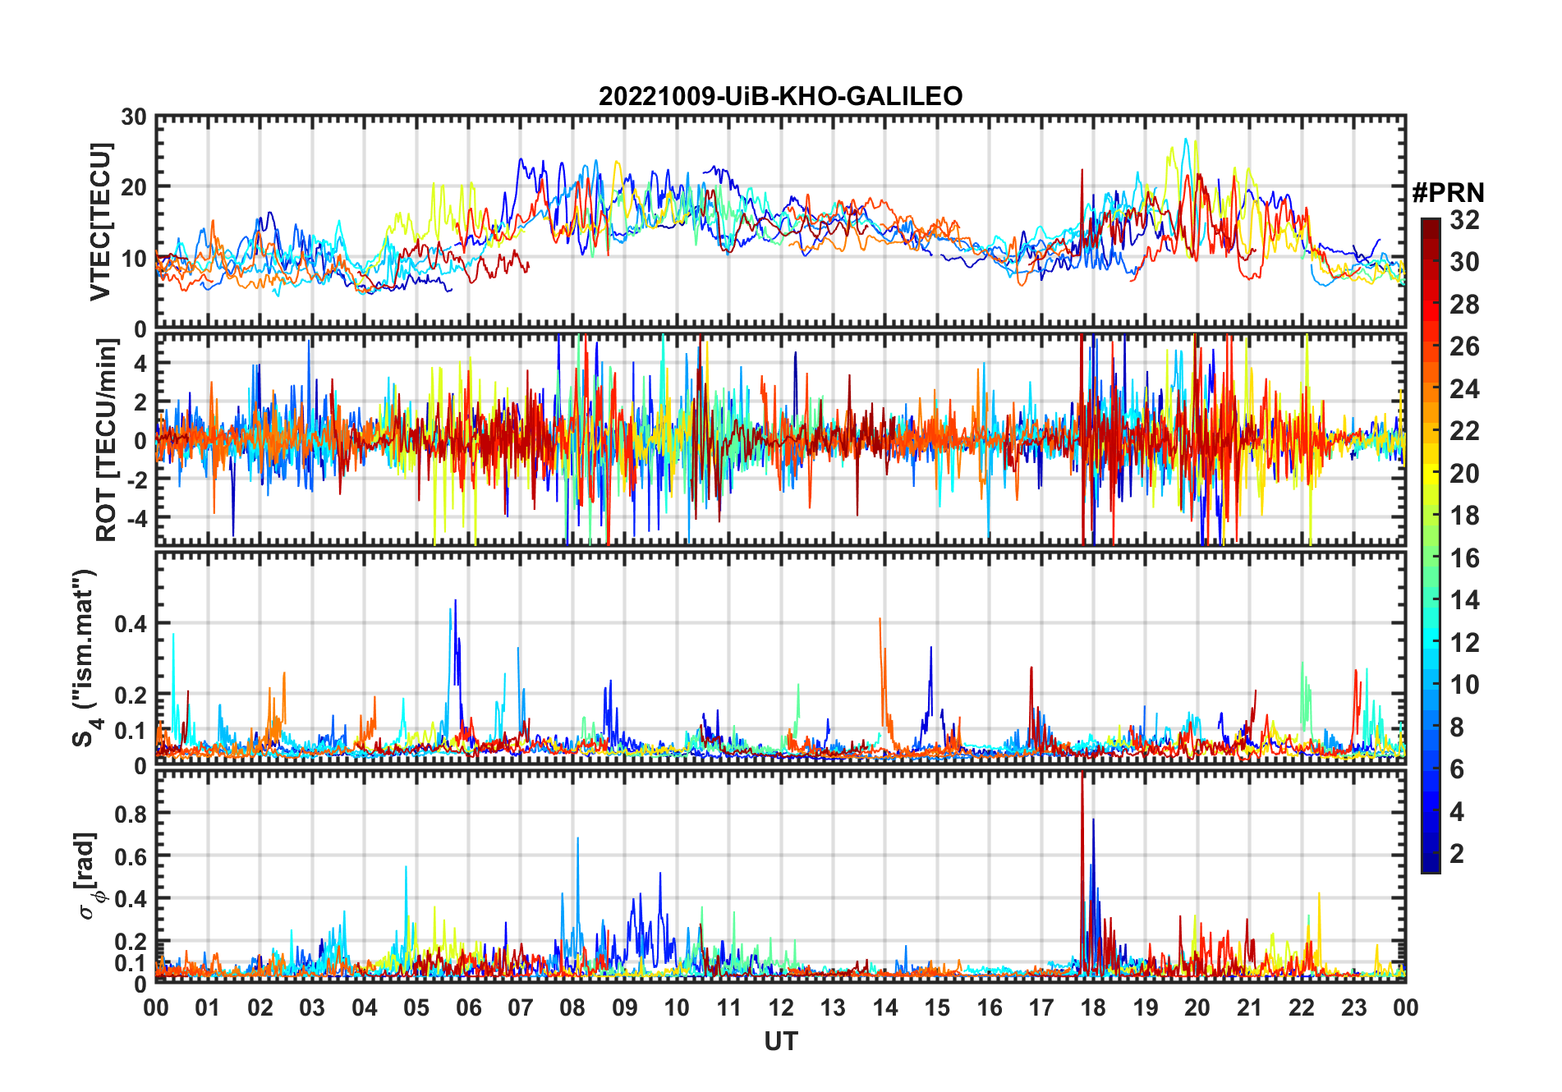The width and height of the screenshot is (1562, 1092).
Task: Click UT axis tick label "21"
Action: click(1249, 1007)
